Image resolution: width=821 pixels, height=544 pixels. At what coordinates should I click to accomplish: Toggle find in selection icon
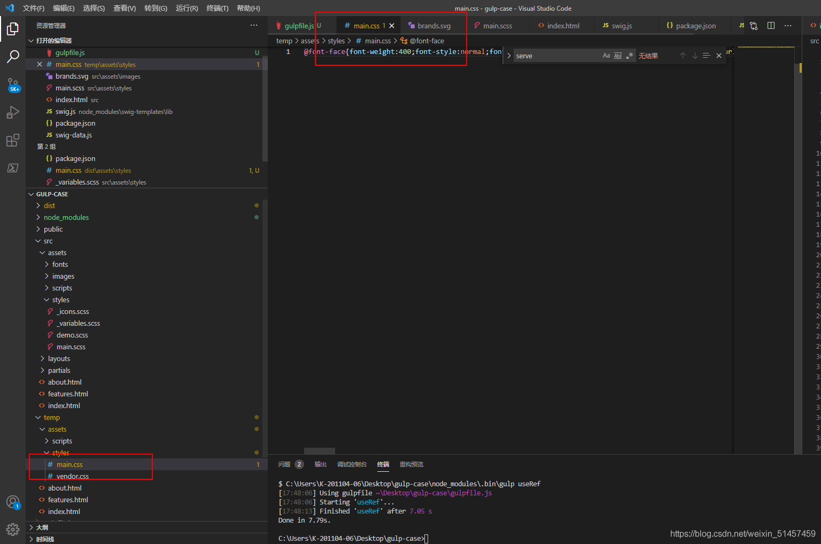click(x=707, y=56)
